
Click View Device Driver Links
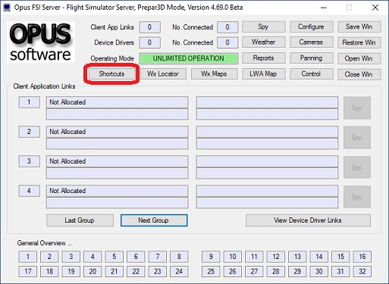click(308, 220)
